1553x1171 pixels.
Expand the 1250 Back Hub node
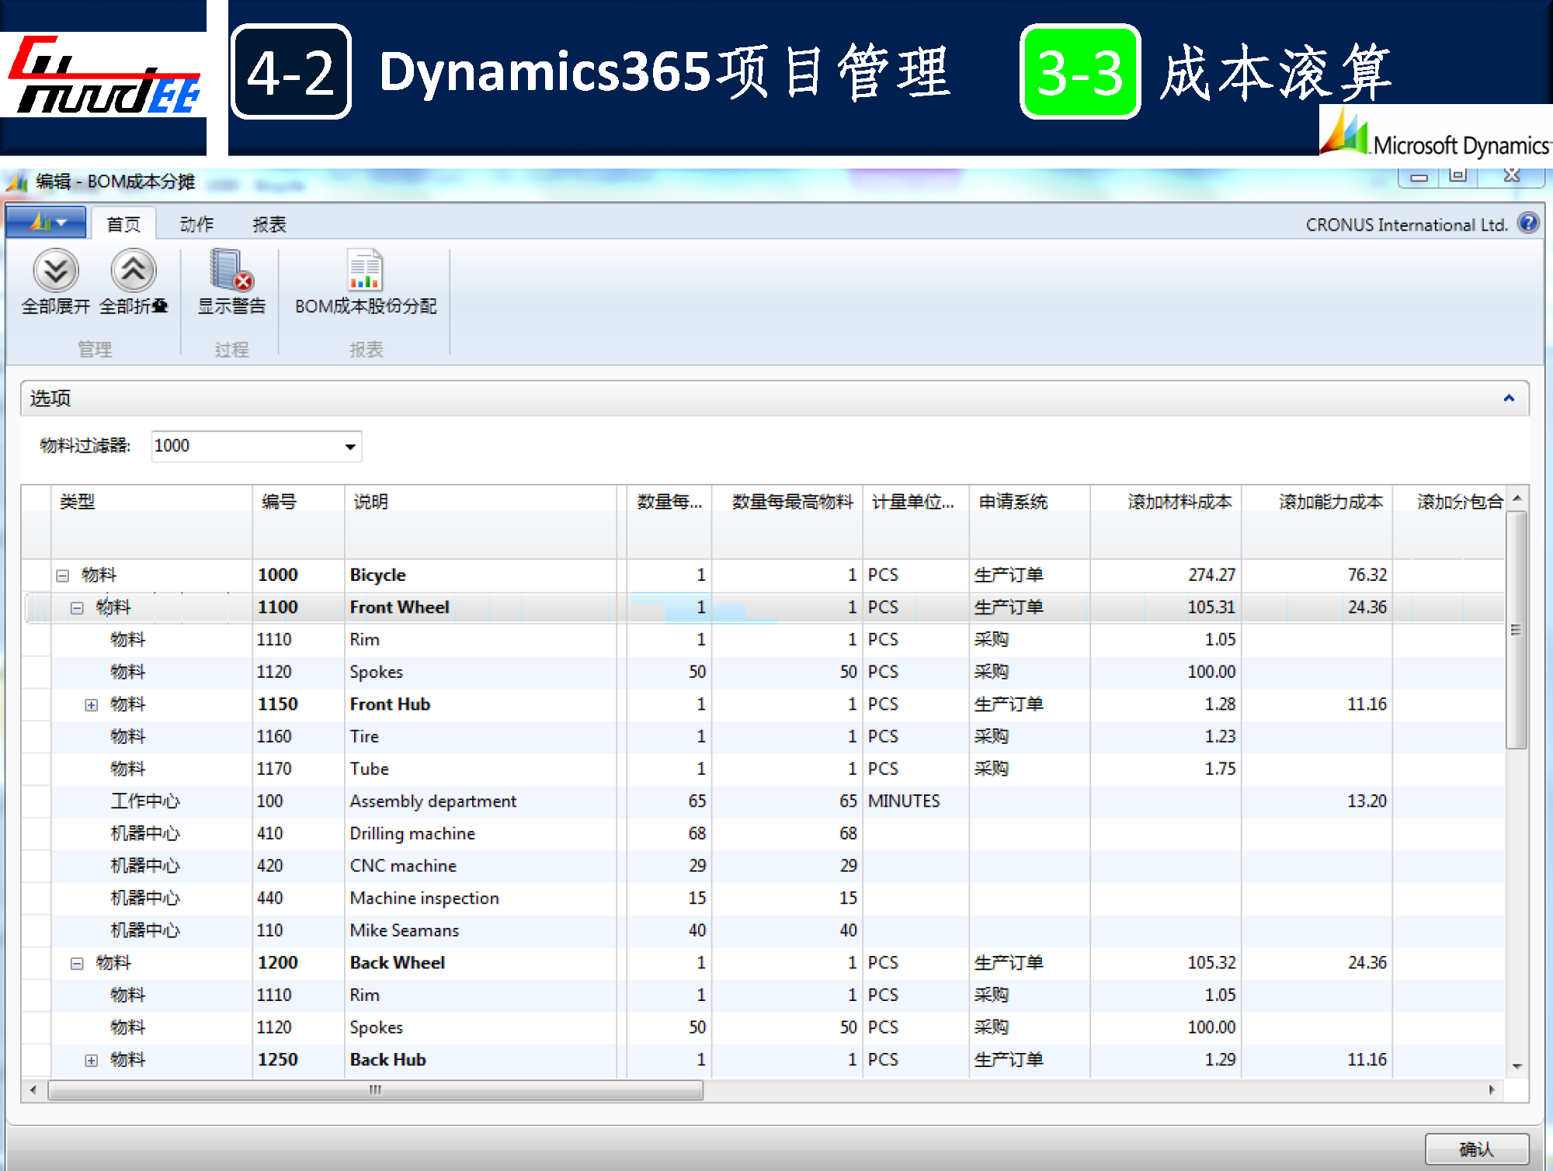[x=92, y=1061]
